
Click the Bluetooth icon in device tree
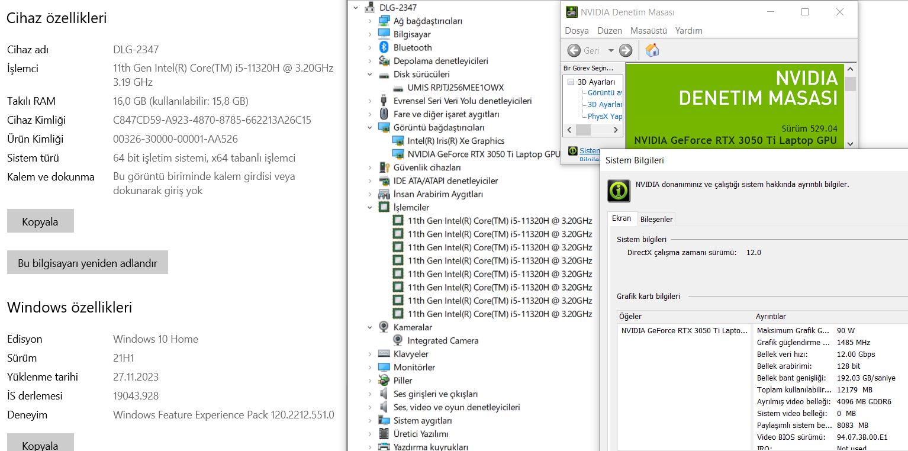point(384,47)
